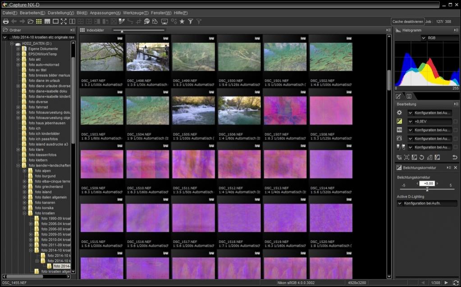Screen dimensions: 461x287
Task: Select the EPSONWorkTemp folder
Action: point(43,54)
